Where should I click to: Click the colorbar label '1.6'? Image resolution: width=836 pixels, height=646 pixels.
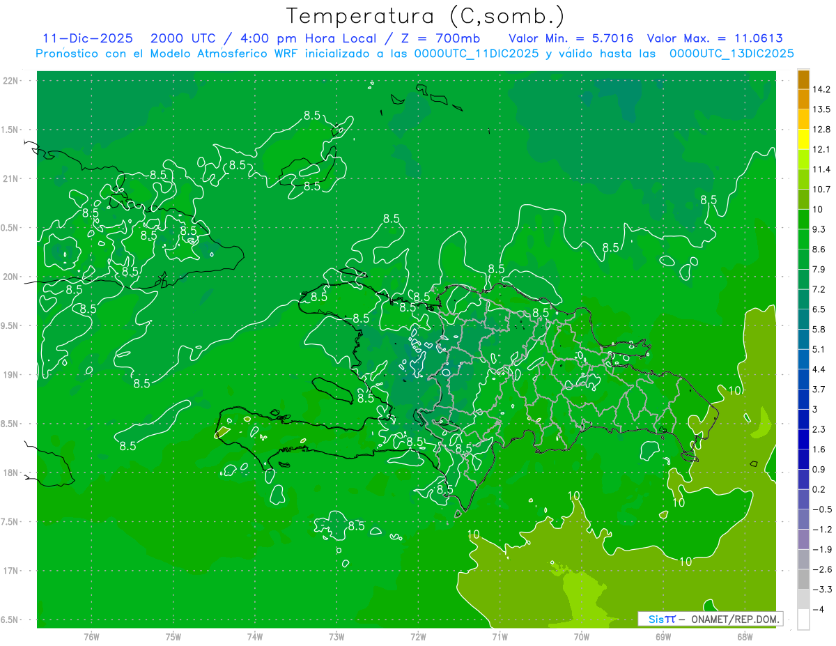[x=819, y=449]
